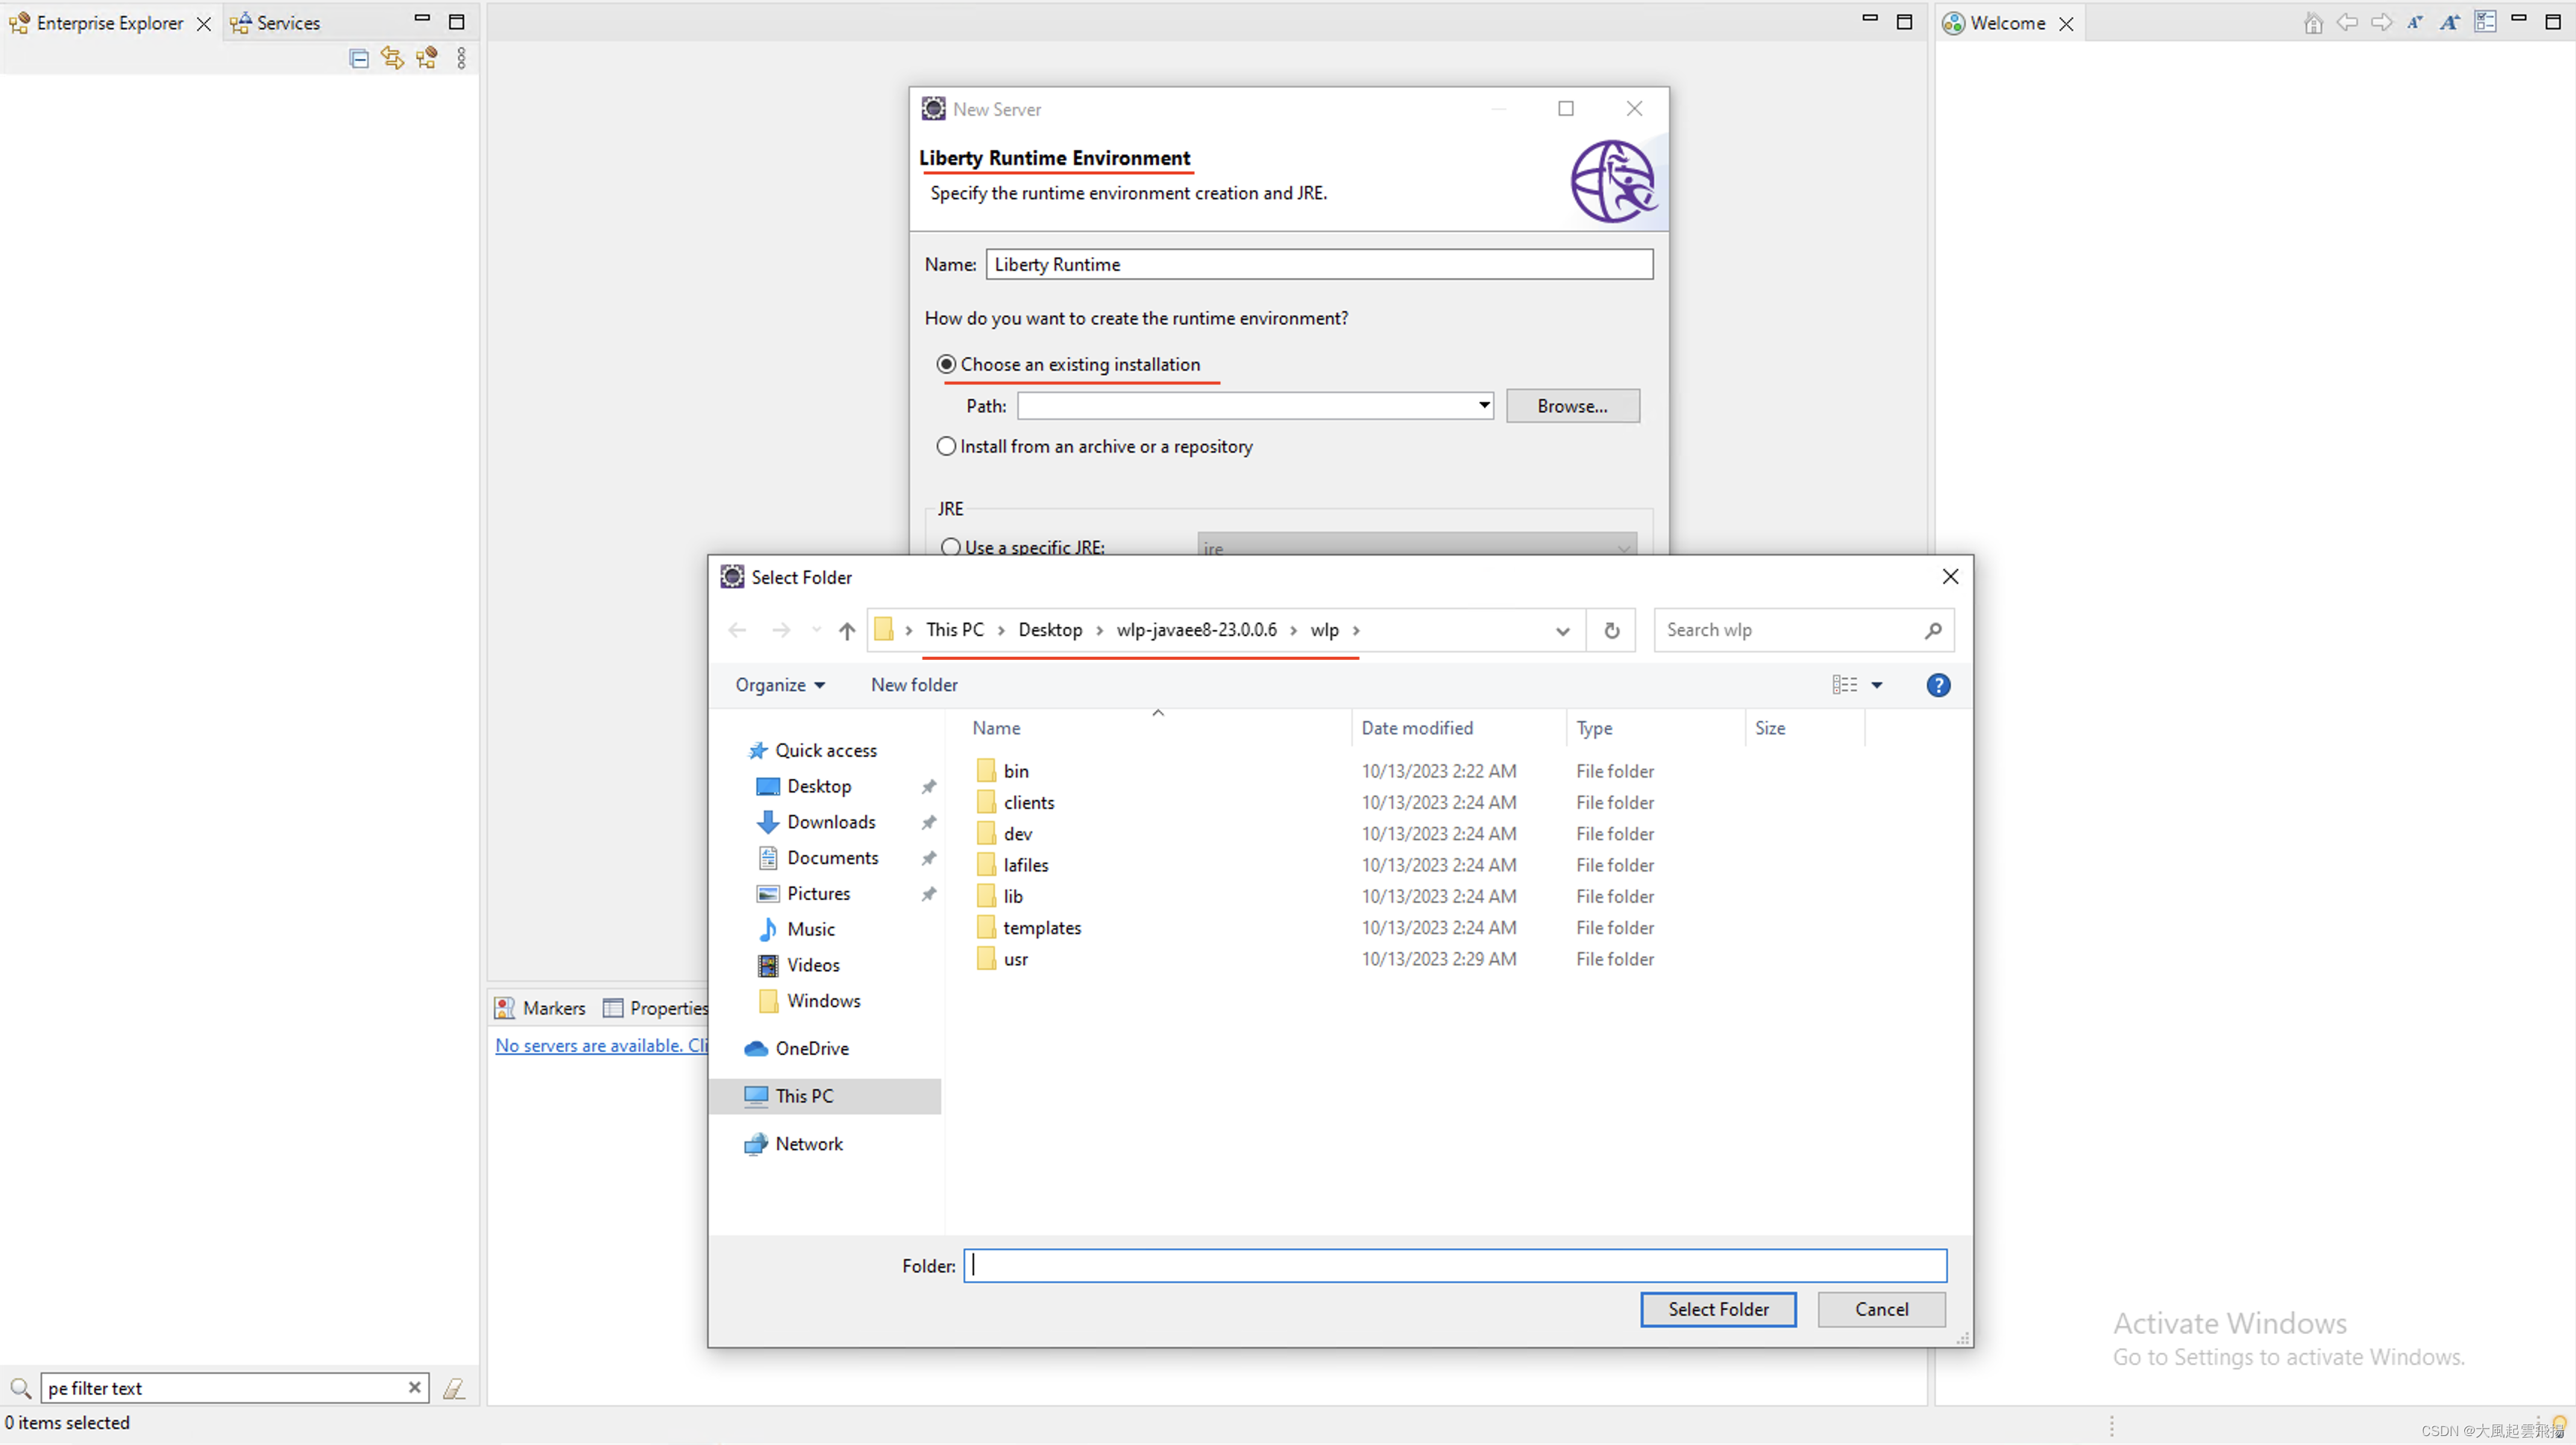Toggle Link with Editor in Enterprise Explorer
This screenshot has height=1445, width=2576.
[x=391, y=58]
